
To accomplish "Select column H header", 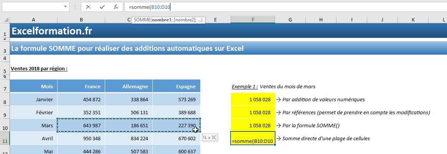I will pyautogui.click(x=321, y=19).
